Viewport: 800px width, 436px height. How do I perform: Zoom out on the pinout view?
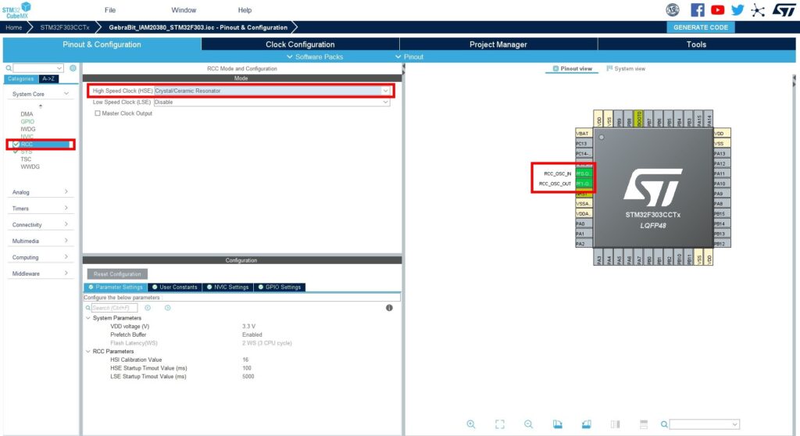point(529,424)
